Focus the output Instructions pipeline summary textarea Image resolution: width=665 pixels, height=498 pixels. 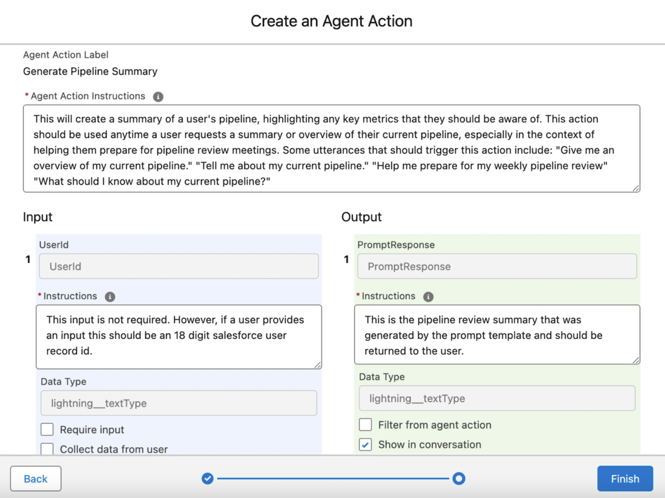click(497, 335)
